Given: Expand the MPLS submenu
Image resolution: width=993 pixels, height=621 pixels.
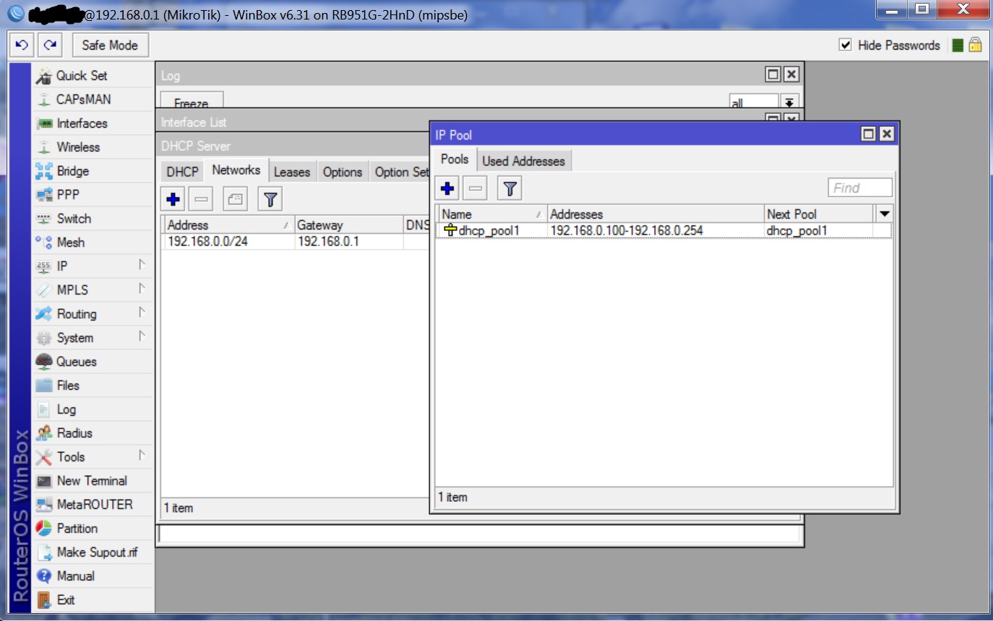Looking at the screenshot, I should click(142, 289).
